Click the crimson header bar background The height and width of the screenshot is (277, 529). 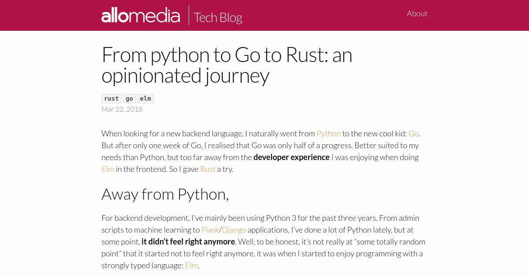[x=326, y=15]
